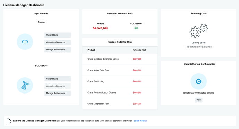Click the Data Gathering Configuration gear icon
239x129 pixels.
(199, 81)
